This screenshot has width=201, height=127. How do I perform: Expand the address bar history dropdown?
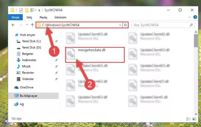120,25
